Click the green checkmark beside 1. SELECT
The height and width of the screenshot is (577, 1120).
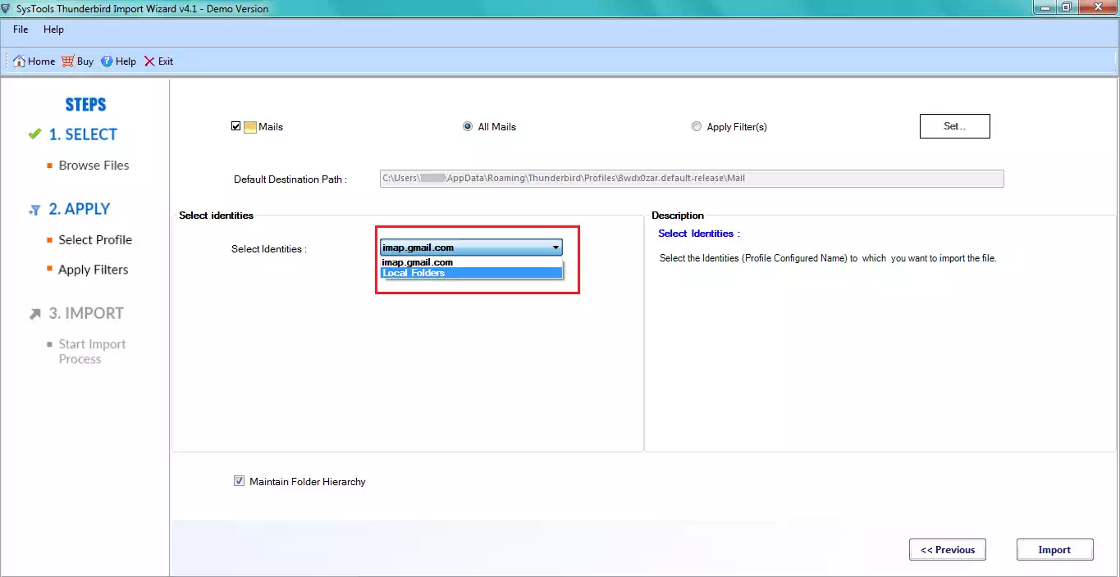34,134
